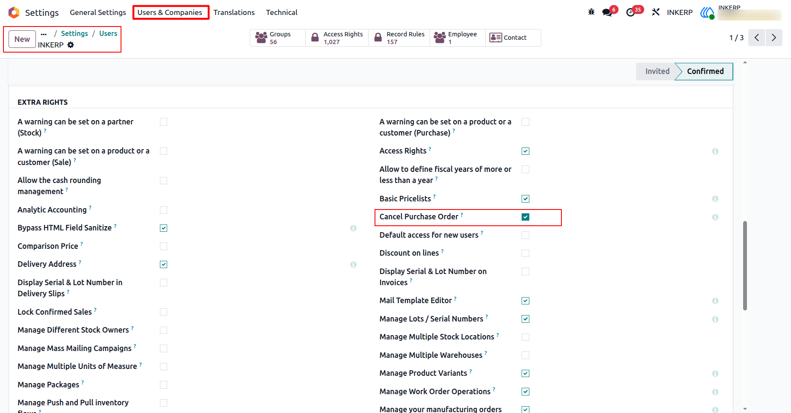Viewport: 791px width, 413px height.
Task: Click info icon in Mail Template Editor row
Action: coord(715,301)
